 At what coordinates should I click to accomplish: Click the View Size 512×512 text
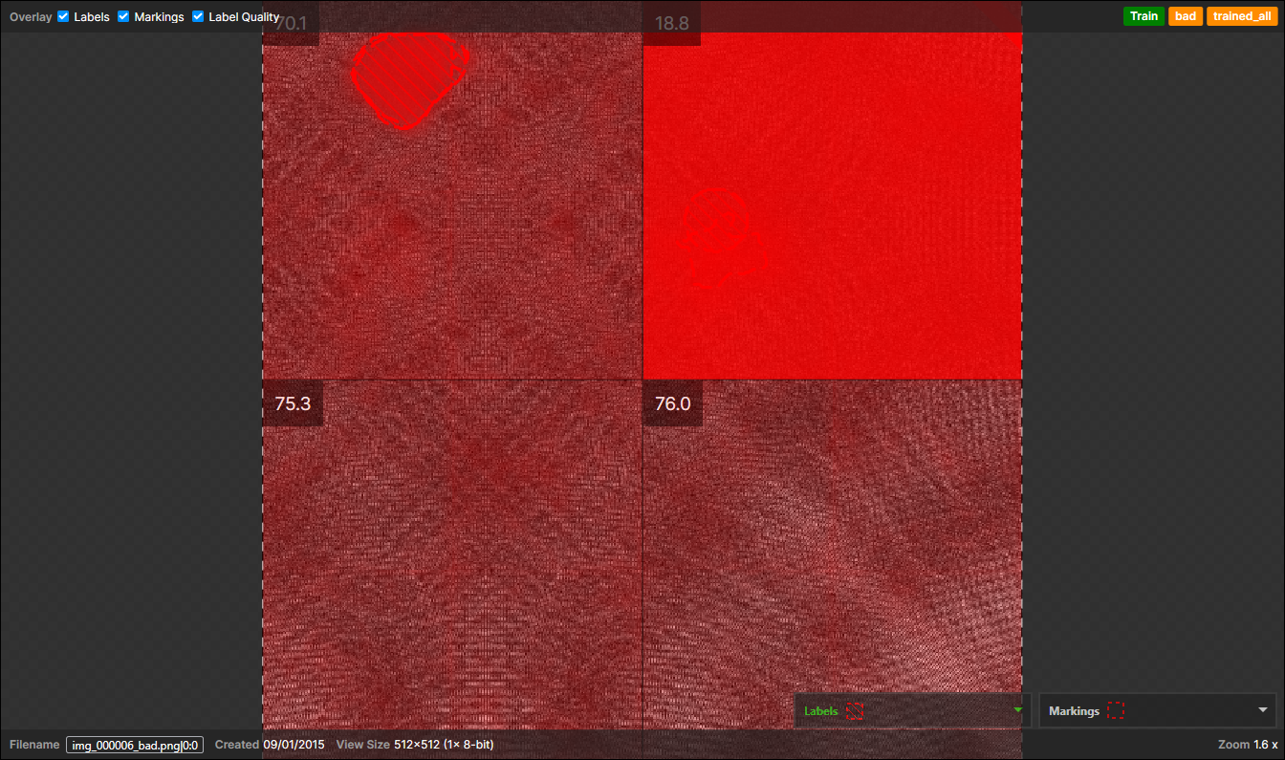444,745
